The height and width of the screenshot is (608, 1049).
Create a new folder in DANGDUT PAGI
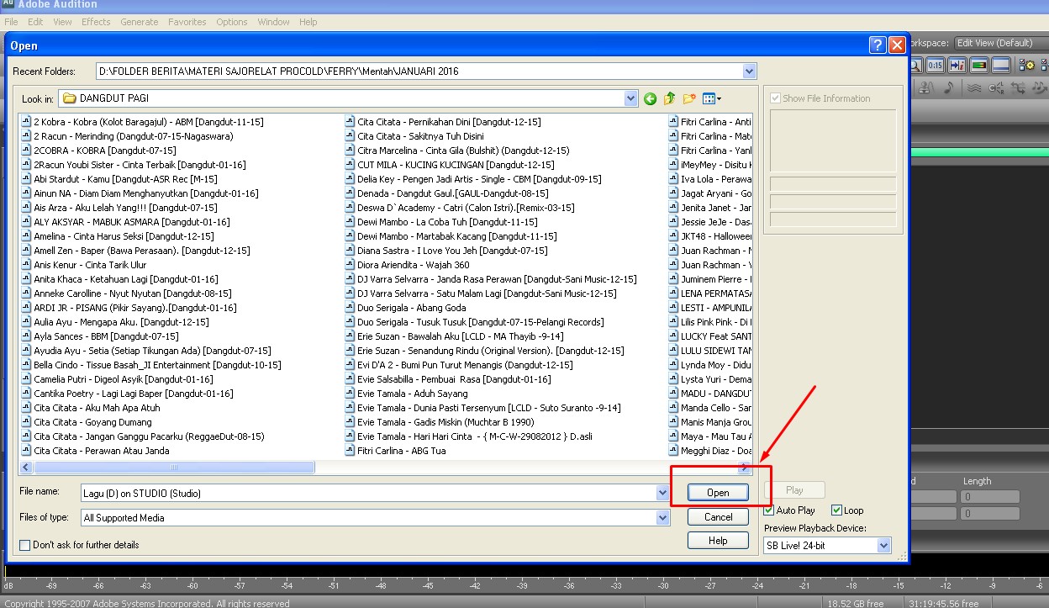click(x=689, y=98)
